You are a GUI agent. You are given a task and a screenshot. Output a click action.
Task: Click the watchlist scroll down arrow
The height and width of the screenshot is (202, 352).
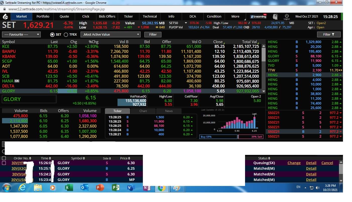tap(264, 91)
